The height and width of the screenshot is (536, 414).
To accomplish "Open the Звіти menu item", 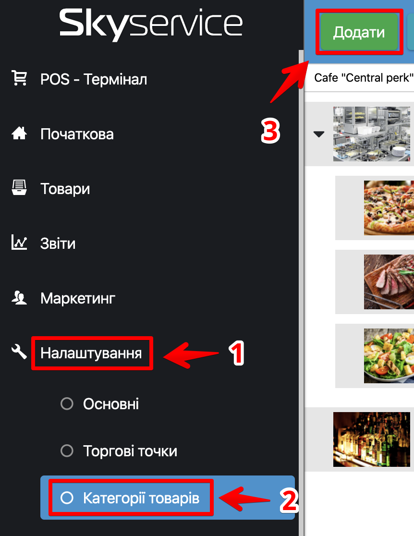I will click(x=58, y=244).
